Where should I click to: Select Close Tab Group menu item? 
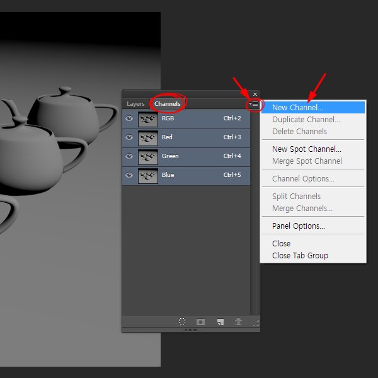pyautogui.click(x=313, y=256)
